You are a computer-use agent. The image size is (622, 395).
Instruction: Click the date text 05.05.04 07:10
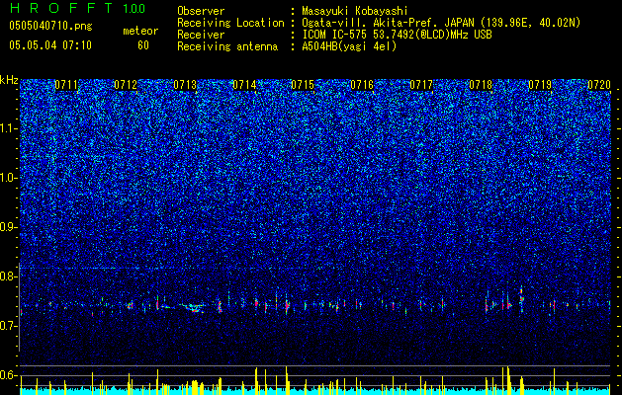point(50,45)
